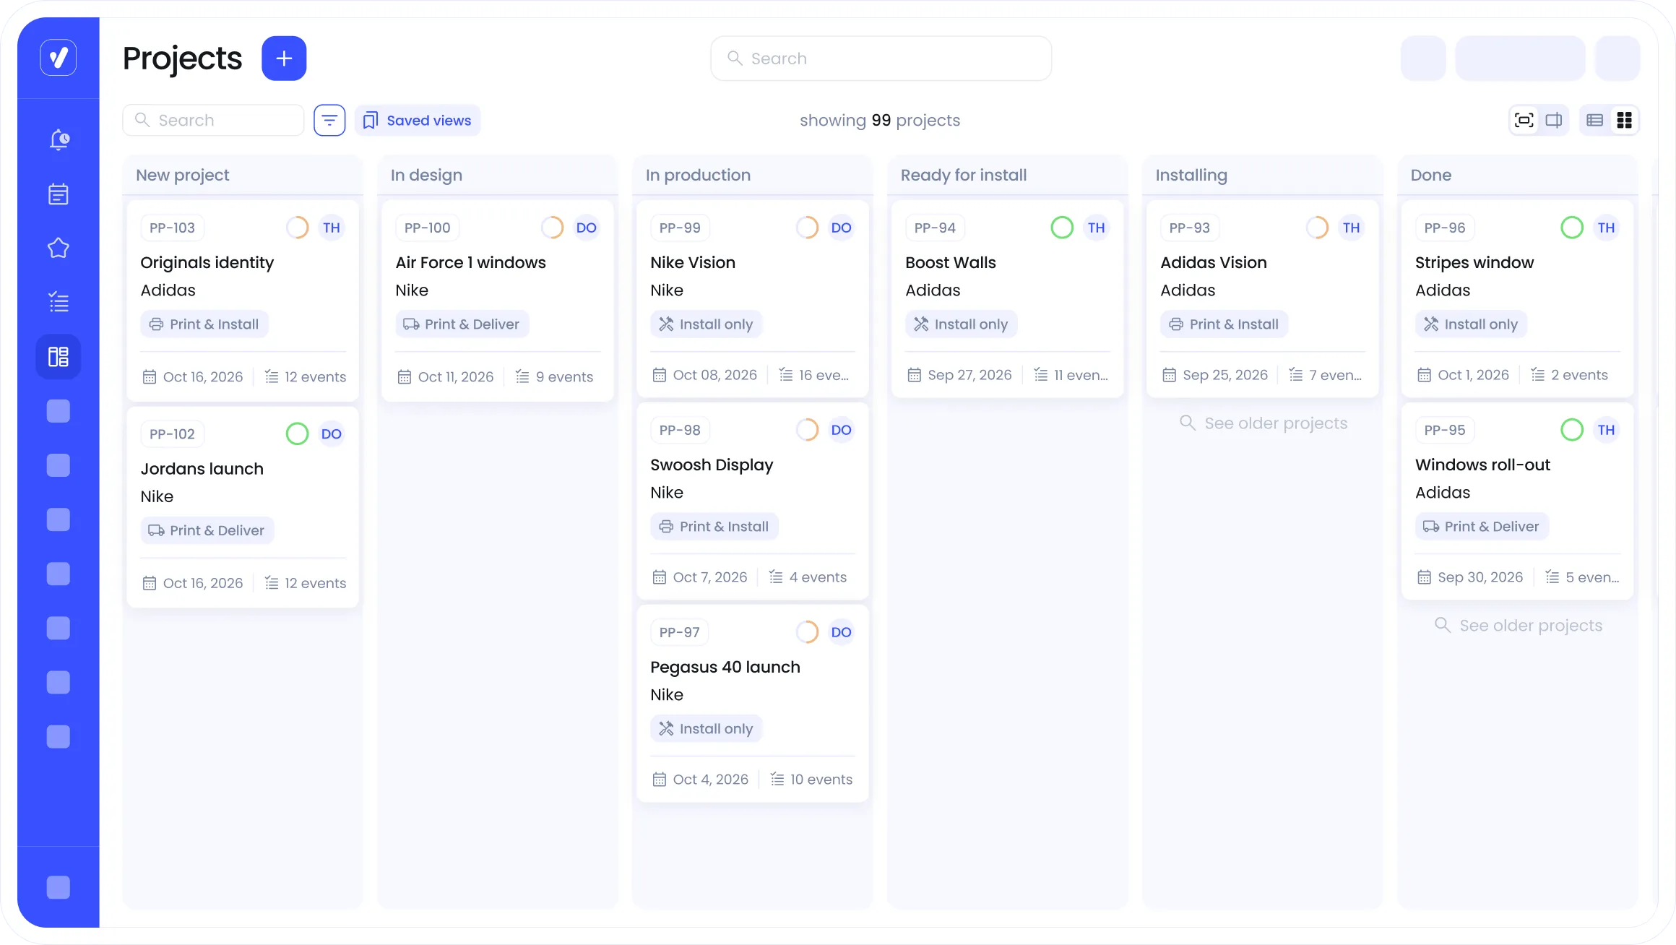Open the task list icon in sidebar
The height and width of the screenshot is (945, 1676).
point(59,302)
